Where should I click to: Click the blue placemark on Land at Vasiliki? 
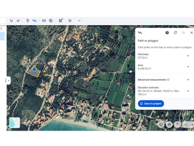point(35,70)
